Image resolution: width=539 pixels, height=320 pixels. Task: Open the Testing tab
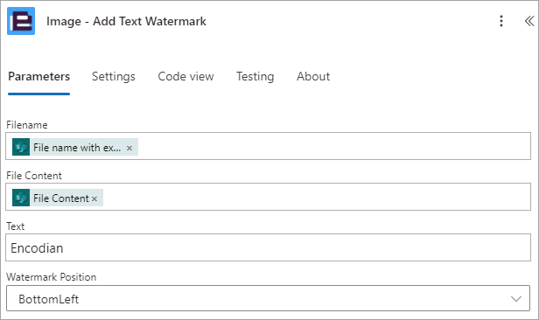click(x=255, y=76)
